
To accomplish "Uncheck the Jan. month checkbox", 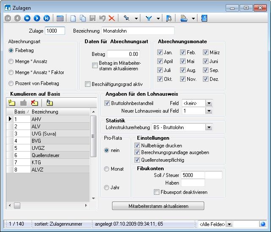I will (x=160, y=52).
